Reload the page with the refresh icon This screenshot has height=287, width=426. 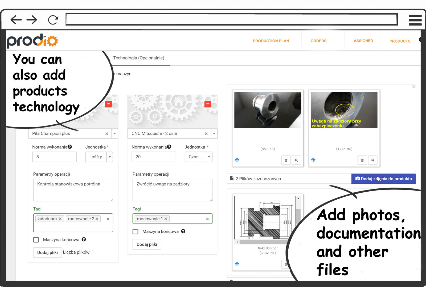53,20
